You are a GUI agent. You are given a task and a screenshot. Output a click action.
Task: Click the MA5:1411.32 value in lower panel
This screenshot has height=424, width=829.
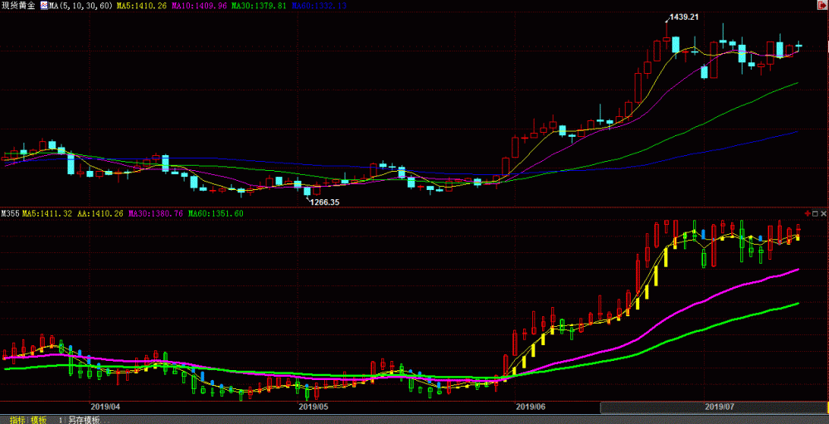pyautogui.click(x=47, y=213)
